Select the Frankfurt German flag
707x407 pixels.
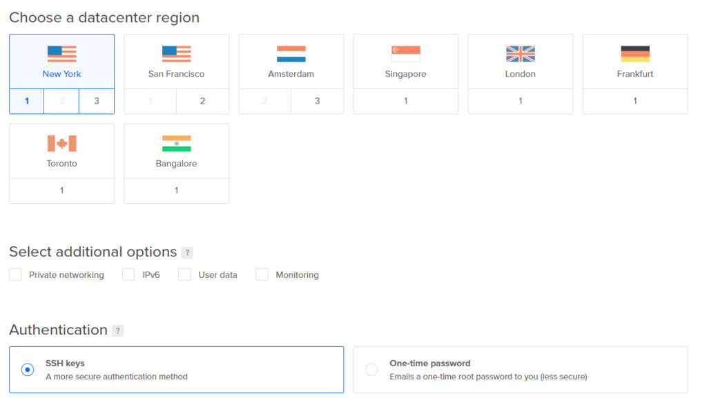[635, 54]
